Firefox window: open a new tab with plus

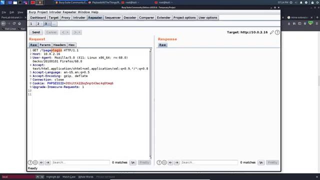coord(317,17)
